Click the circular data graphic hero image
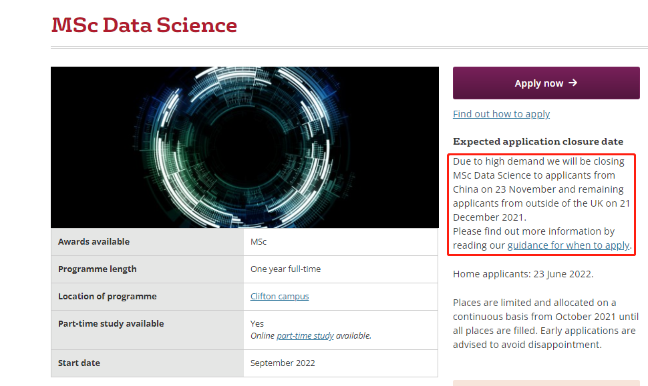 (245, 147)
